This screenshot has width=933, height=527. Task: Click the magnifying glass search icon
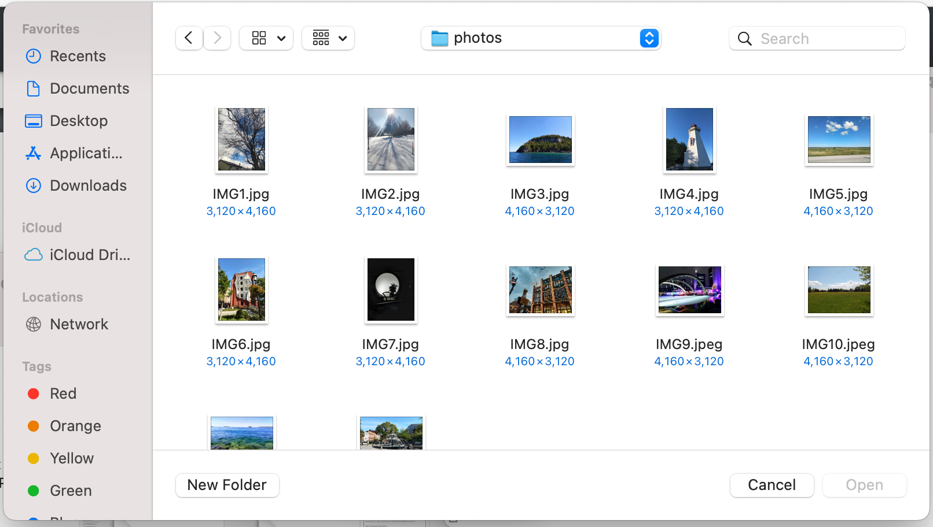[745, 39]
